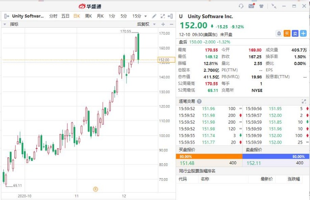
Task: Open more timeframes dropdown arrow
Action: [x=145, y=16]
